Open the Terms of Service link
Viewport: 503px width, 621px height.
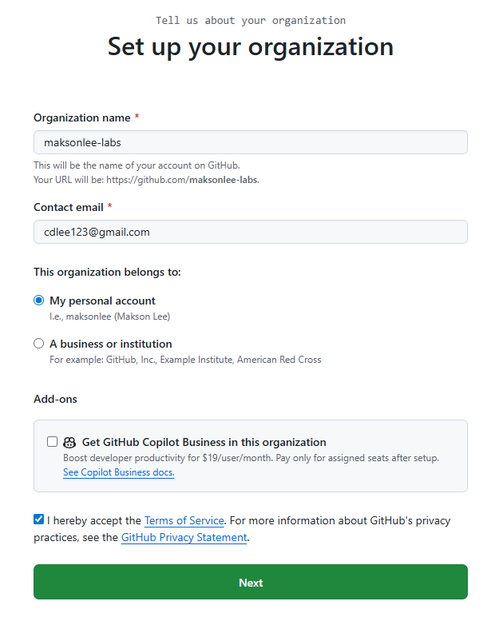[x=184, y=520]
